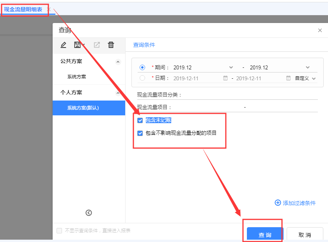Close the 查询 dialog with X
Image resolution: width=328 pixels, height=242 pixels.
[320, 30]
